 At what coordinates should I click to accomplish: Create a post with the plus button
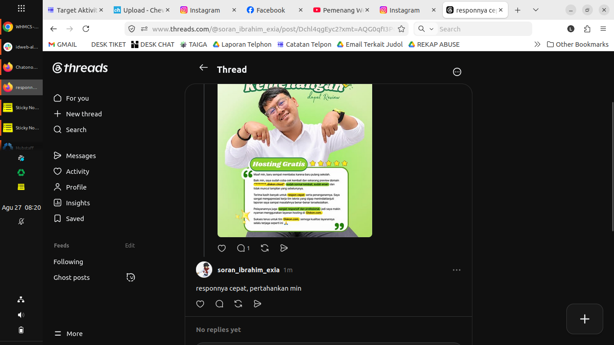[584, 319]
